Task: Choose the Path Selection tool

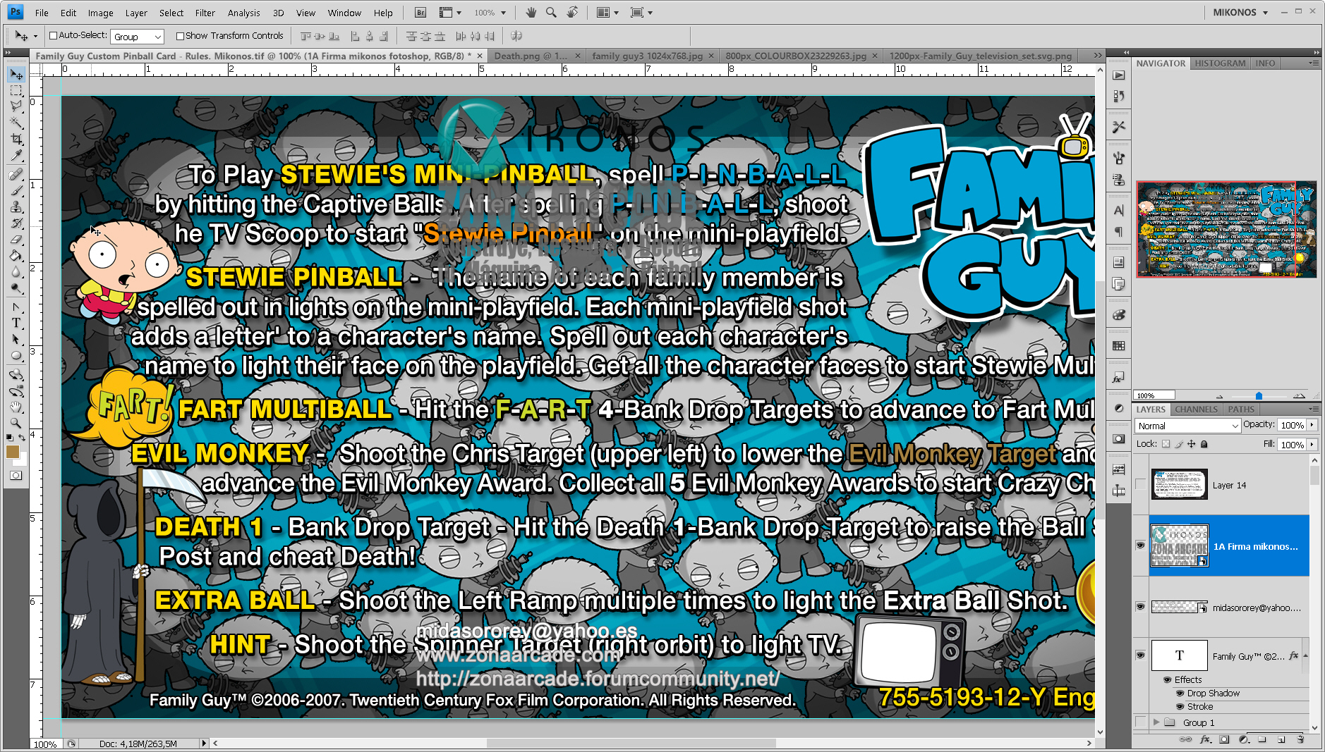Action: pos(16,339)
